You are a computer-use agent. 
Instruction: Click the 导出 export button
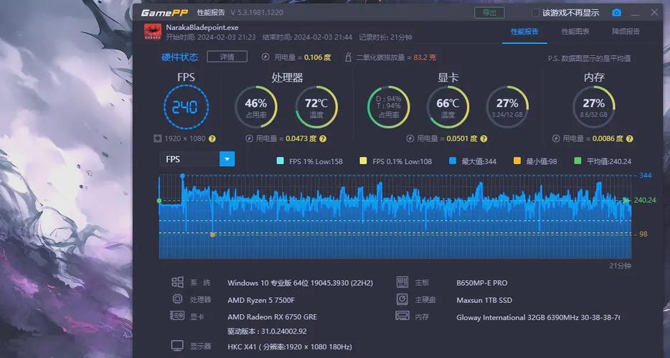point(489,13)
